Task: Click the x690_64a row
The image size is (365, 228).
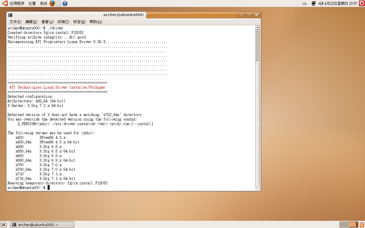Action: (45, 160)
